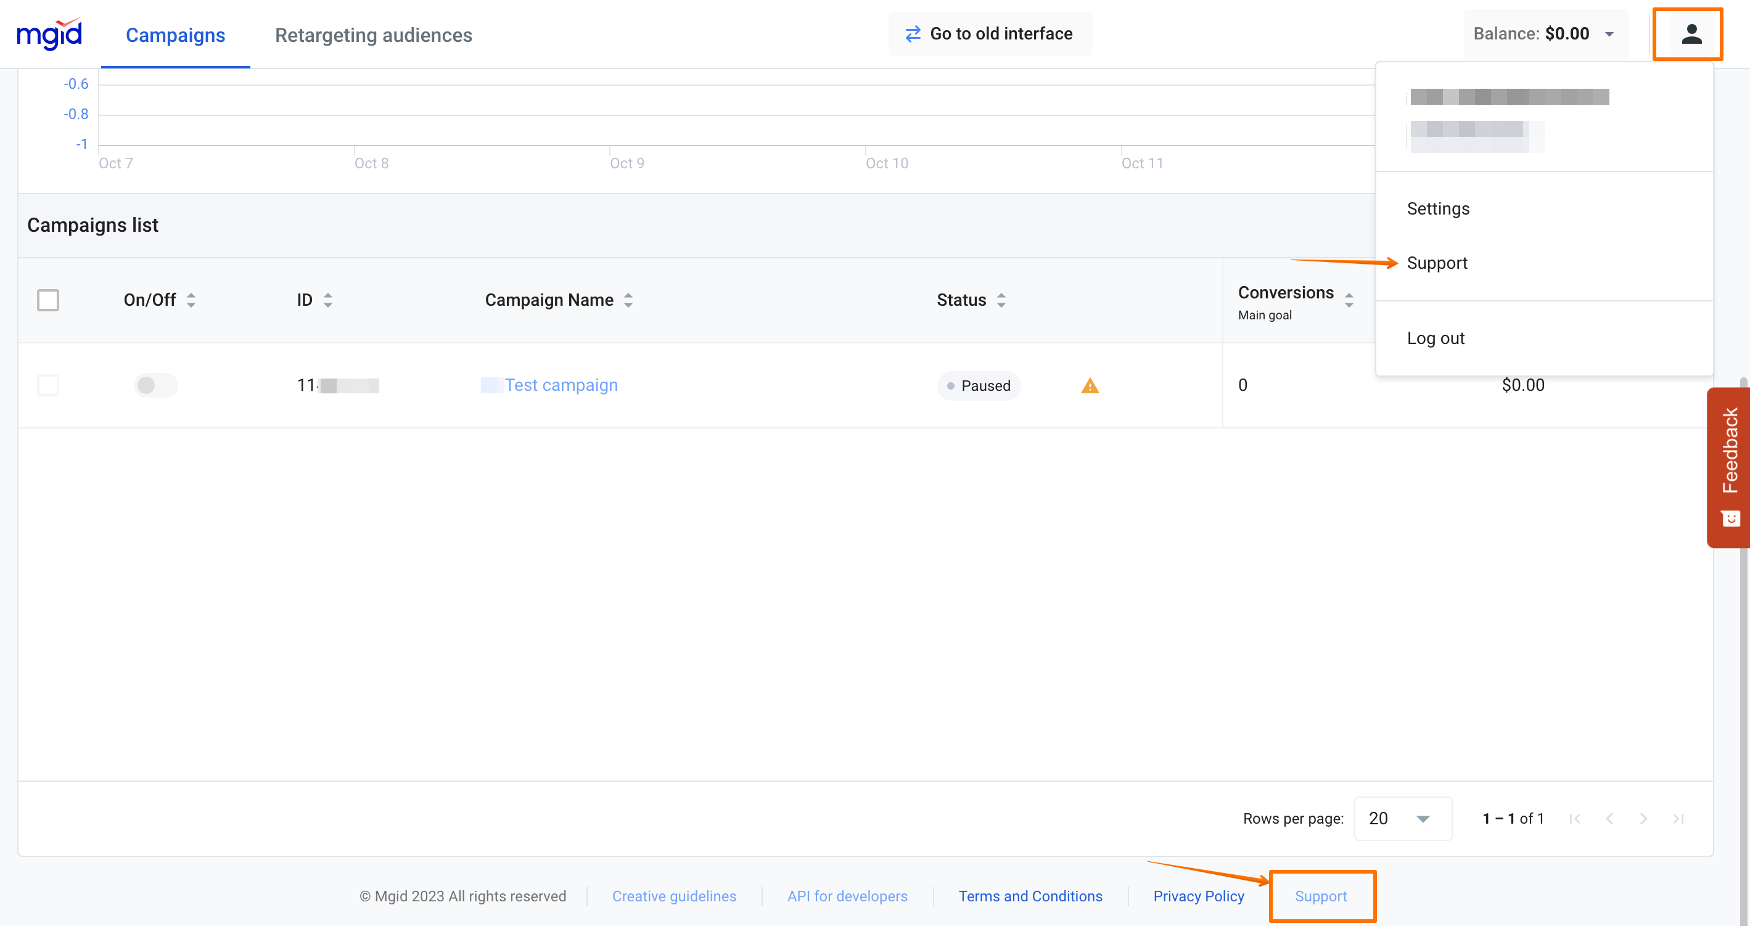Sort by On/Off column arrows
The height and width of the screenshot is (926, 1750).
191,300
